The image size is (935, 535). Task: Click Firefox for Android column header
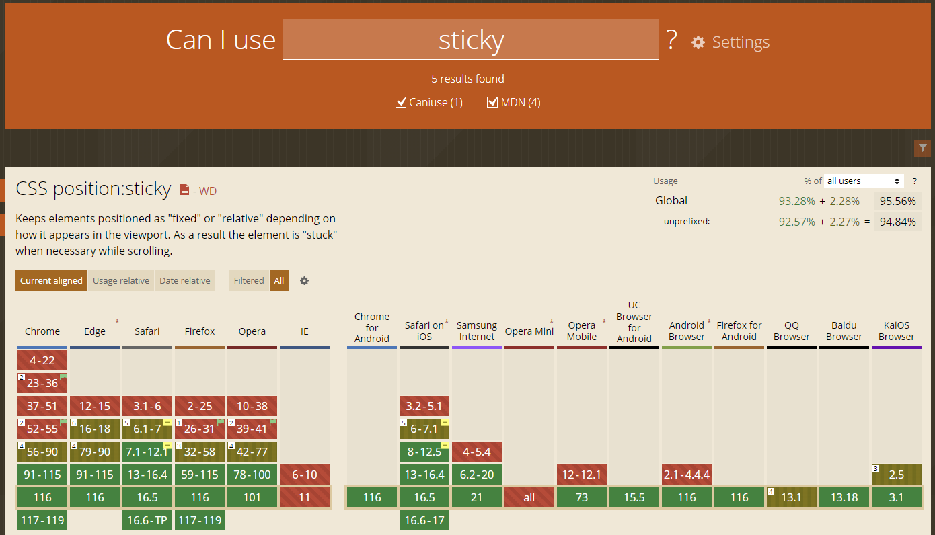739,331
